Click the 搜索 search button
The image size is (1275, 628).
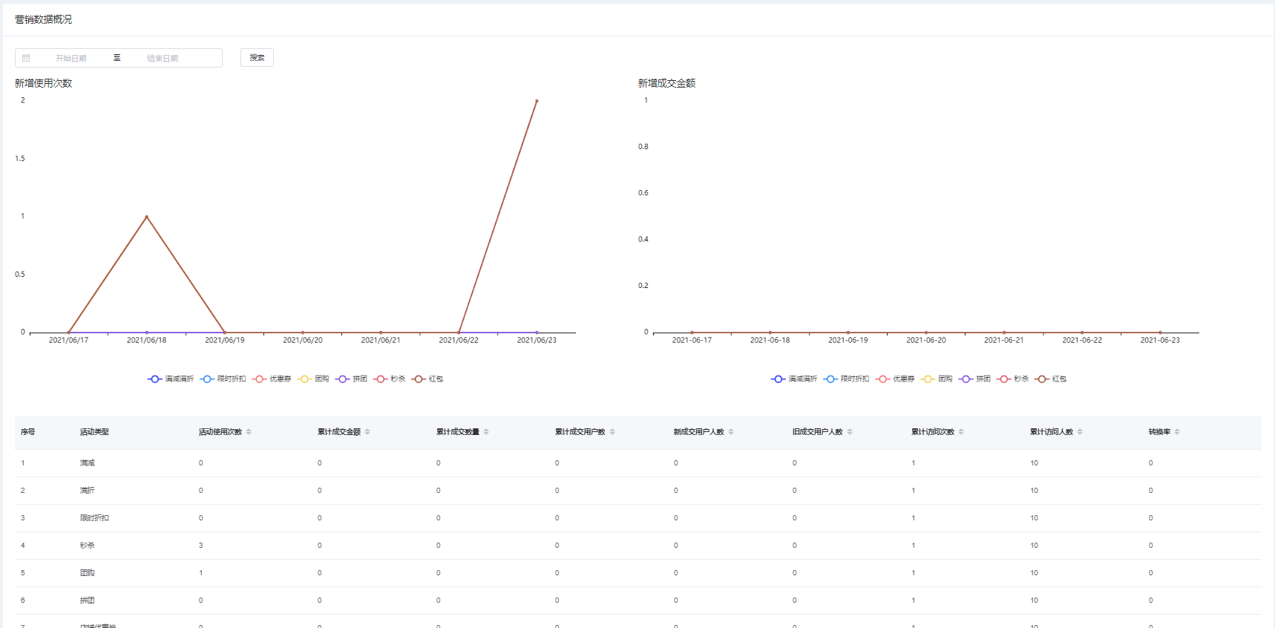coord(257,58)
